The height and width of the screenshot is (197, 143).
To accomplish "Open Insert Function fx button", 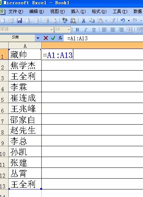I will point(60,38).
